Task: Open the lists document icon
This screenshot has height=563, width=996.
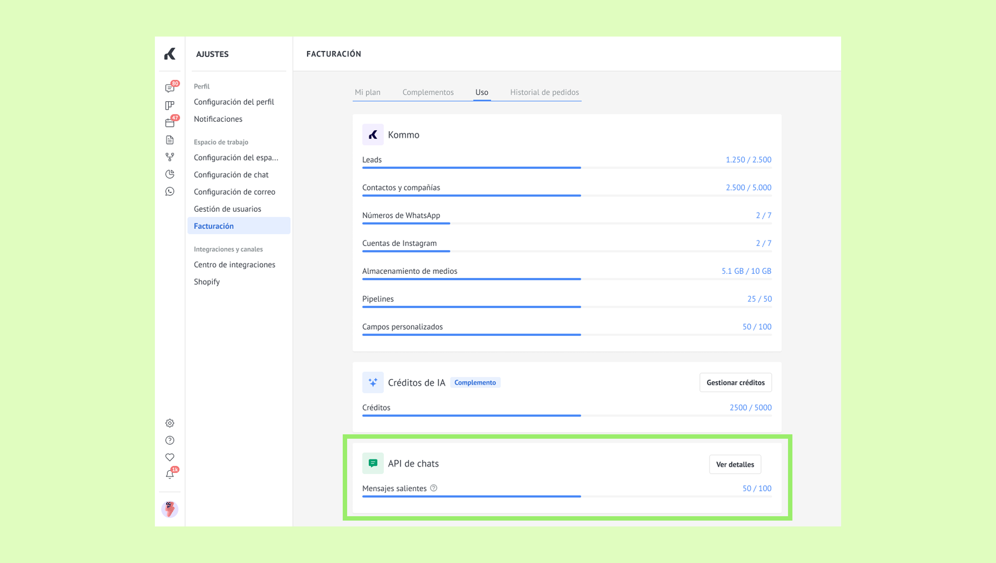Action: point(170,140)
